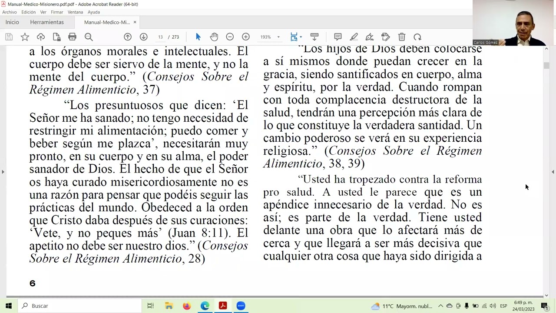The width and height of the screenshot is (556, 313).
Task: Expand the left navigation pane arrow
Action: click(3, 172)
